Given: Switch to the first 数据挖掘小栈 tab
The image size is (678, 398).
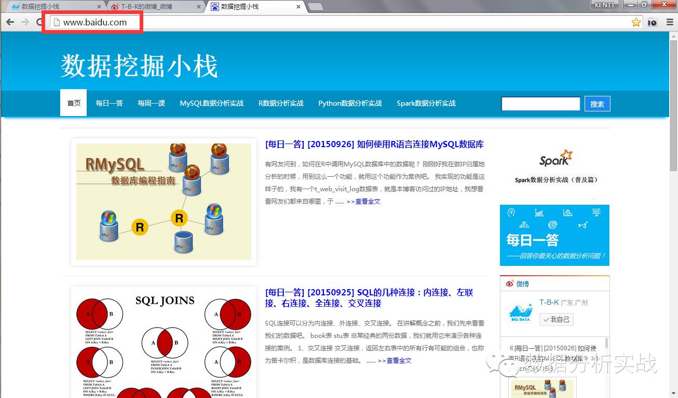Looking at the screenshot, I should 55,7.
